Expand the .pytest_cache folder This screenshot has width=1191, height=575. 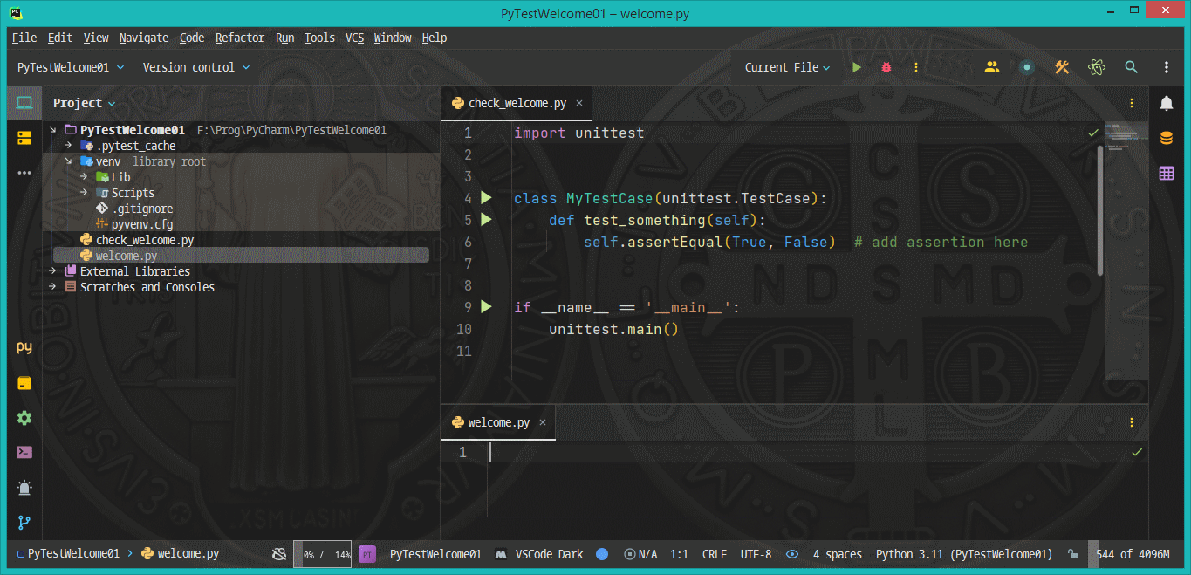coord(68,146)
